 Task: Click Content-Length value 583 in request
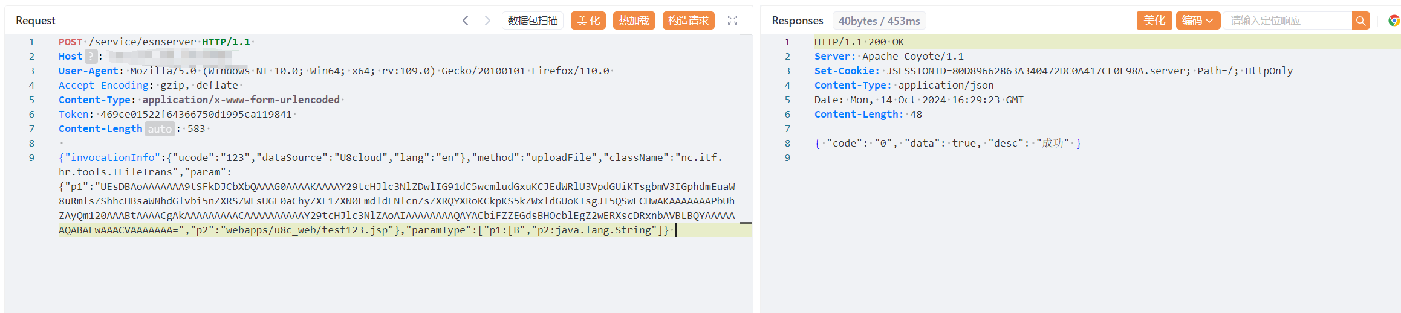196,129
